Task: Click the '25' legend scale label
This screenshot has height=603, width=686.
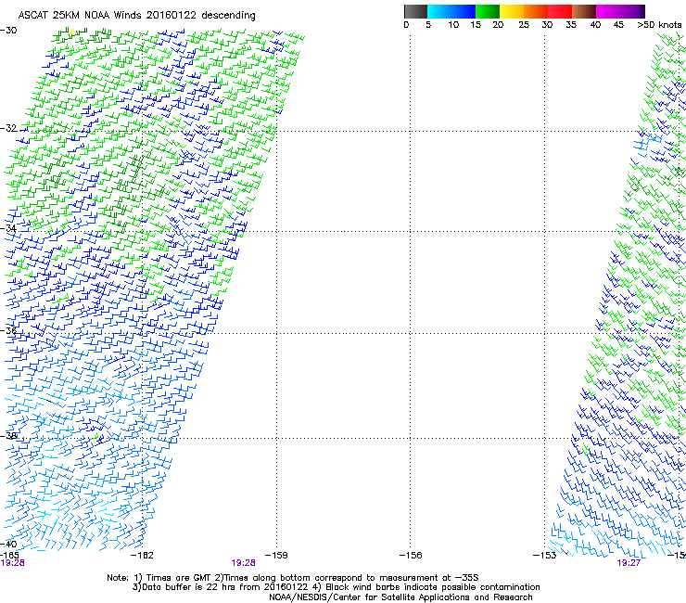Action: click(523, 25)
